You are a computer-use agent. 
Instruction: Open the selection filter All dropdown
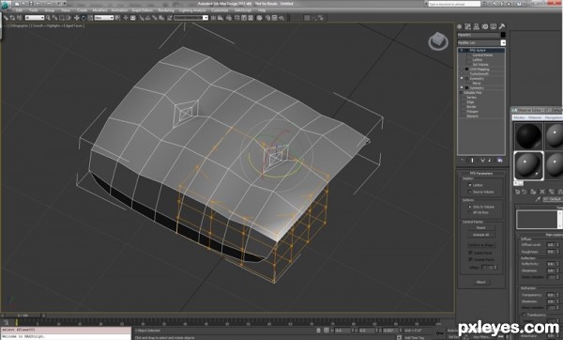(x=35, y=18)
